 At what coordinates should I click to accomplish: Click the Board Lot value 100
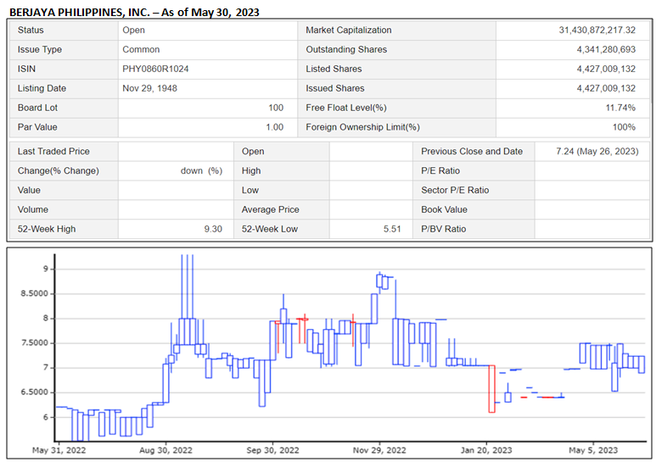(276, 108)
